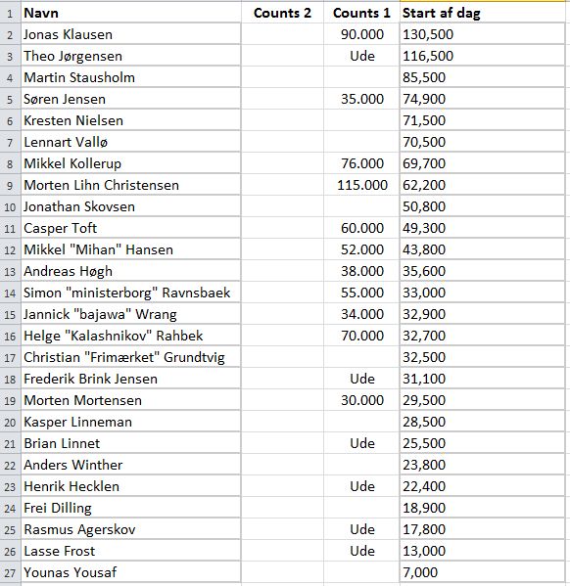Click Lasse Frost's Ude status cell
This screenshot has width=570, height=586.
tap(361, 551)
